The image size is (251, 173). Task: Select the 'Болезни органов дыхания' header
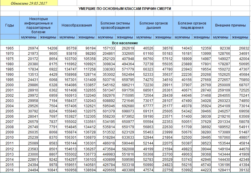[154, 25]
